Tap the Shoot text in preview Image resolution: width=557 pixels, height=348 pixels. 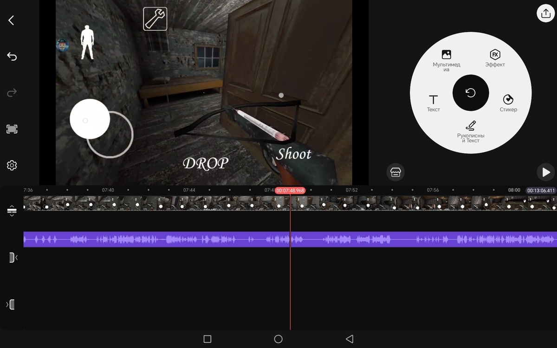click(x=293, y=154)
